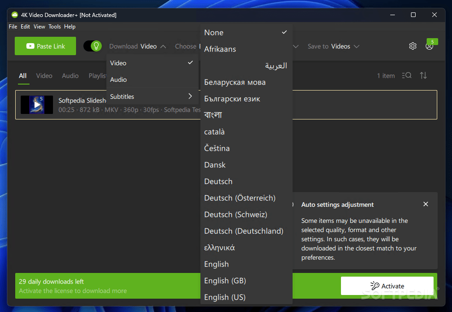The width and height of the screenshot is (452, 312).
Task: Choose Afrikaans subtitle language
Action: (x=246, y=49)
